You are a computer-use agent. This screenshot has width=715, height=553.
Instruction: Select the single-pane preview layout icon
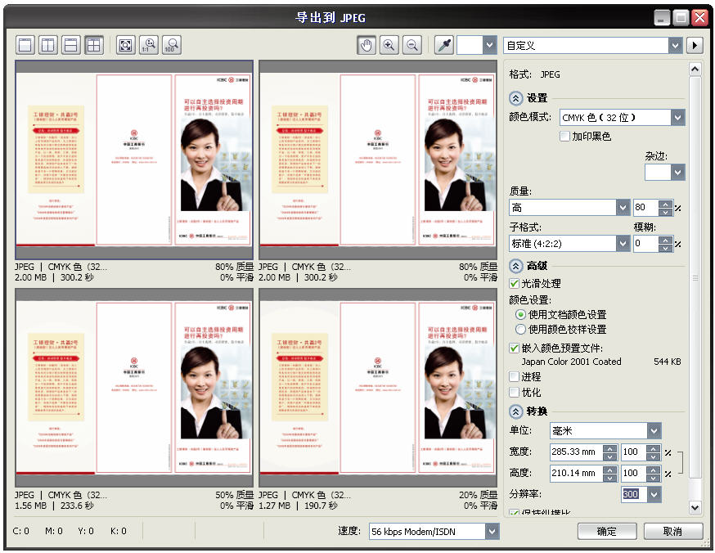[24, 45]
